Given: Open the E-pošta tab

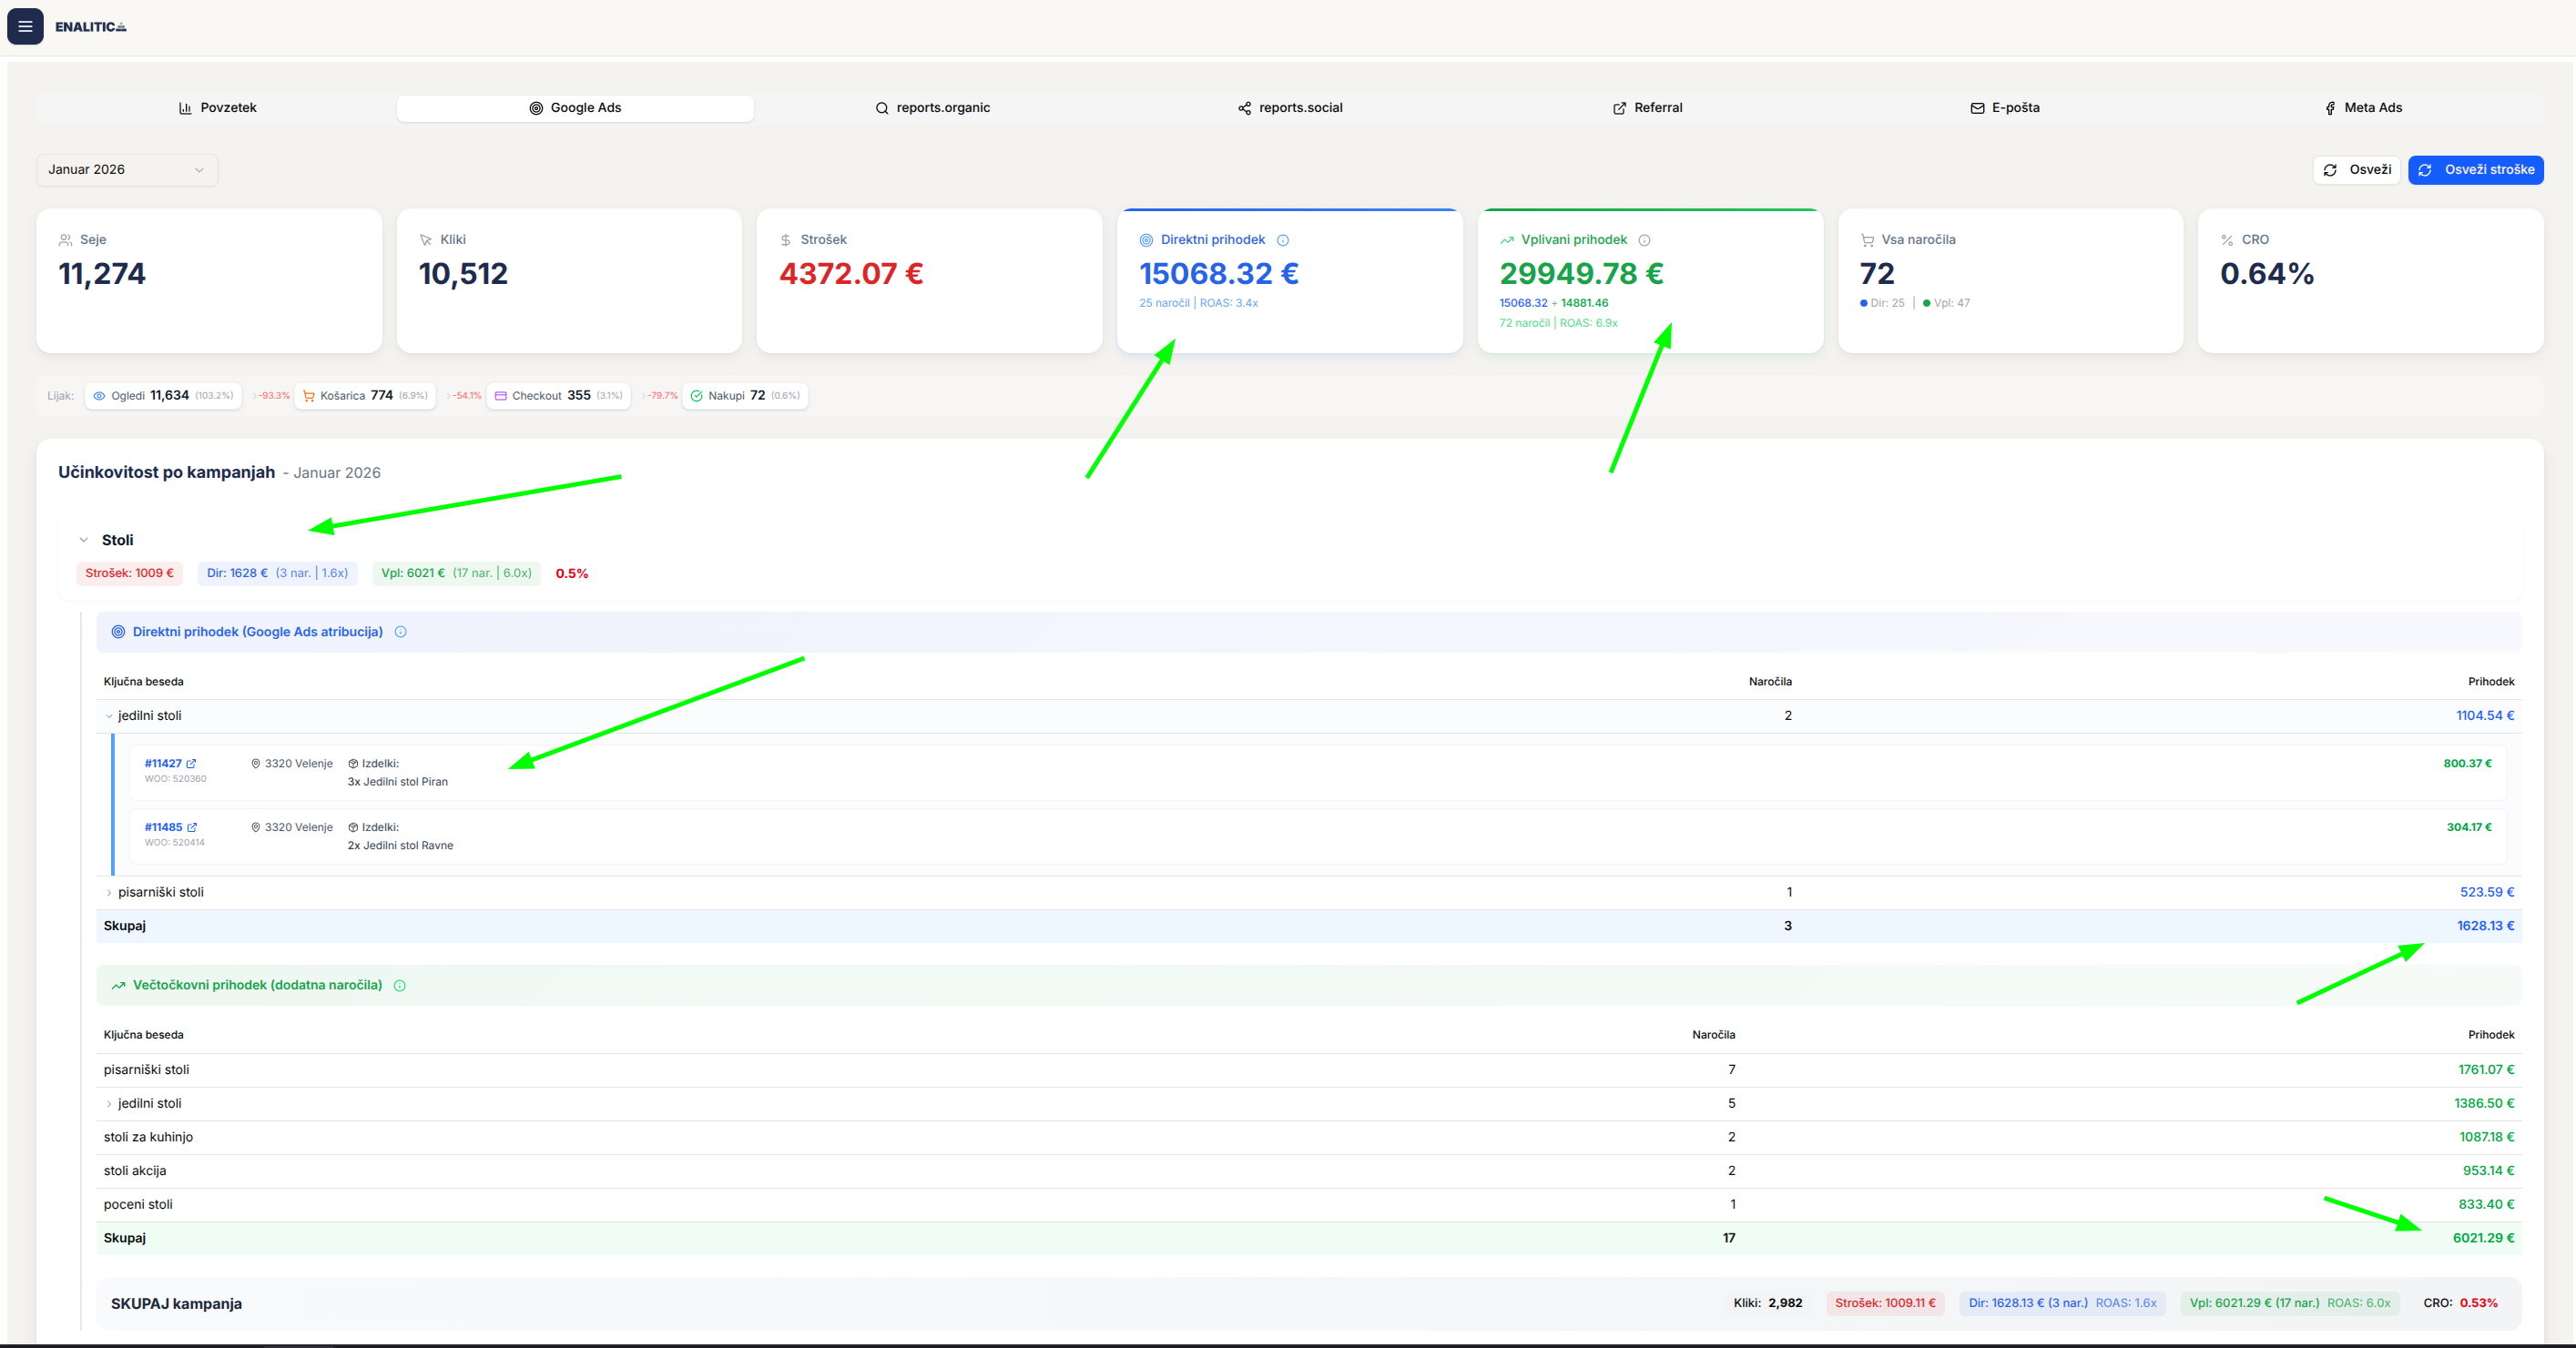Looking at the screenshot, I should (2004, 108).
